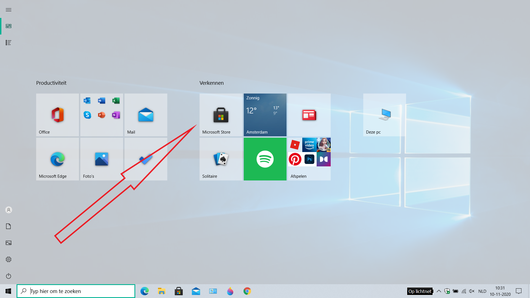Image resolution: width=530 pixels, height=298 pixels.
Task: Open the Spotify tile
Action: pyautogui.click(x=265, y=159)
